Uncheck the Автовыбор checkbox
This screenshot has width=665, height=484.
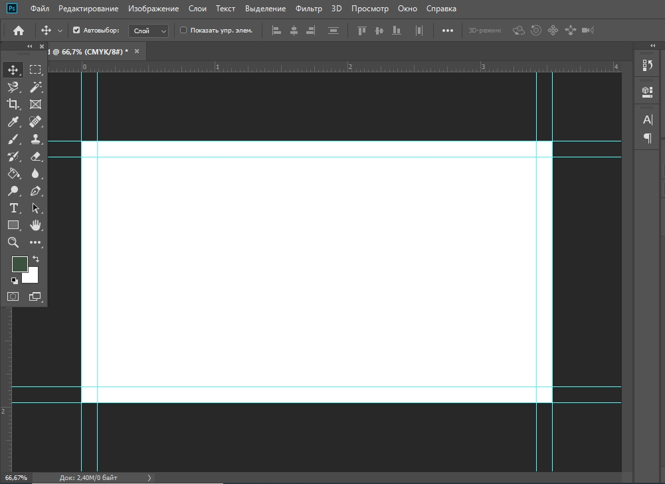tap(76, 31)
